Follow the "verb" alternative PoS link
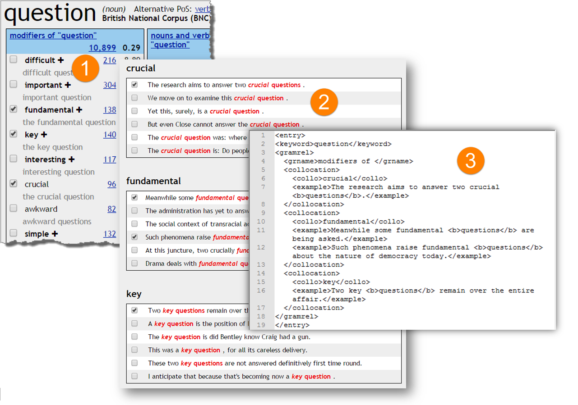The width and height of the screenshot is (578, 405). (203, 9)
